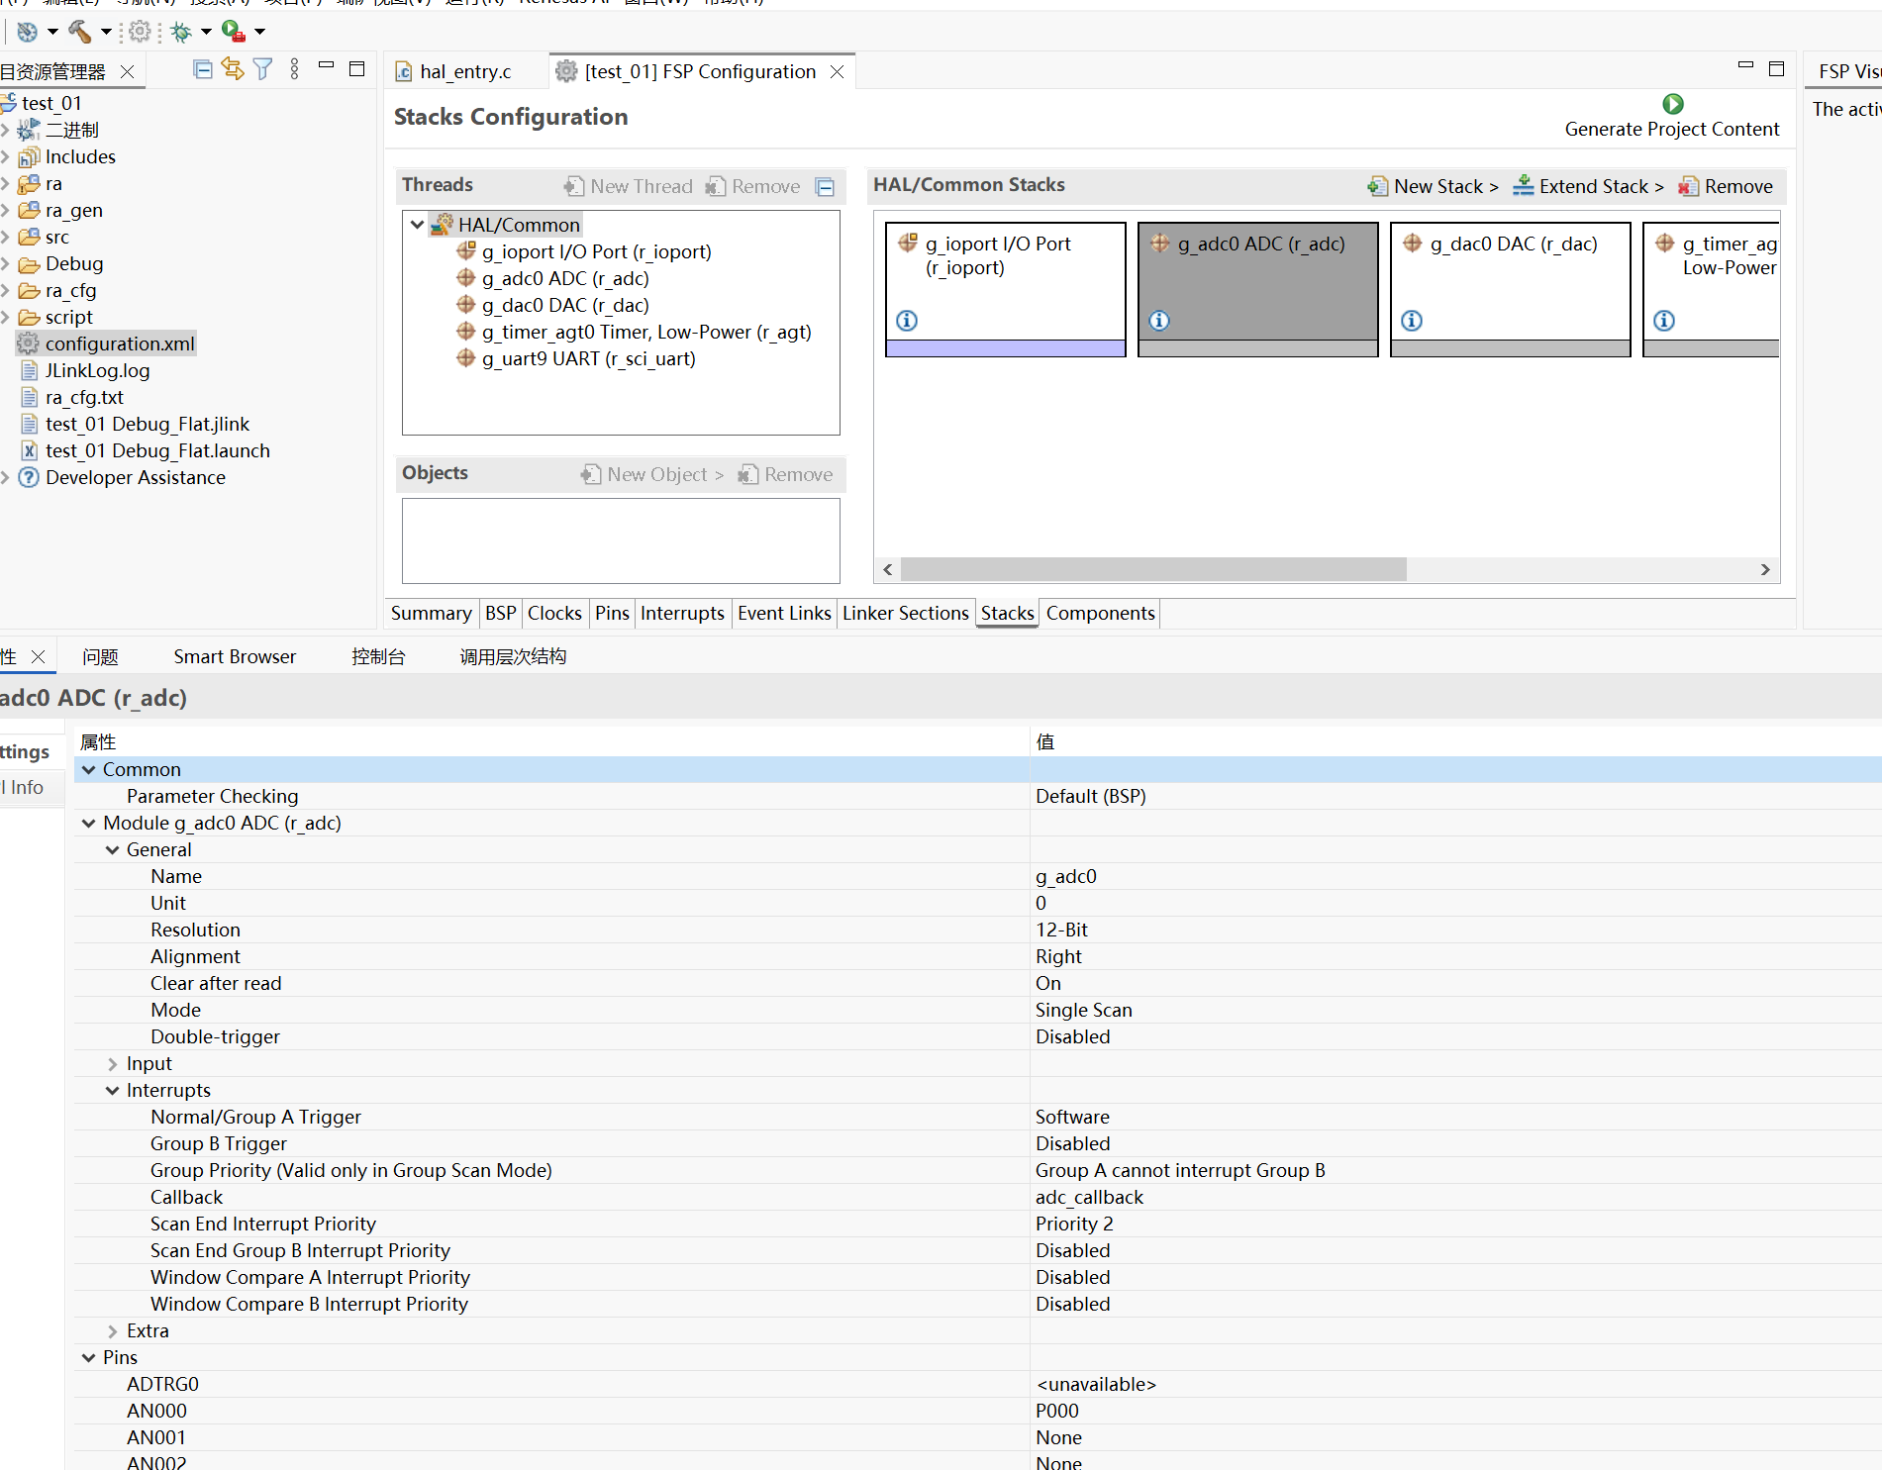
Task: Click the Generate Project Content label
Action: (1672, 130)
